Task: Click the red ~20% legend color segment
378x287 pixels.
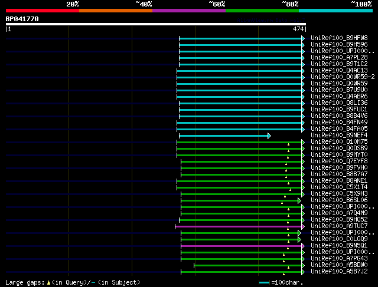Action: (42, 10)
